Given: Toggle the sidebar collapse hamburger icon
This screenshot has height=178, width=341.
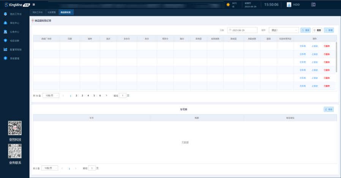Looking at the screenshot, I should tap(34, 5).
